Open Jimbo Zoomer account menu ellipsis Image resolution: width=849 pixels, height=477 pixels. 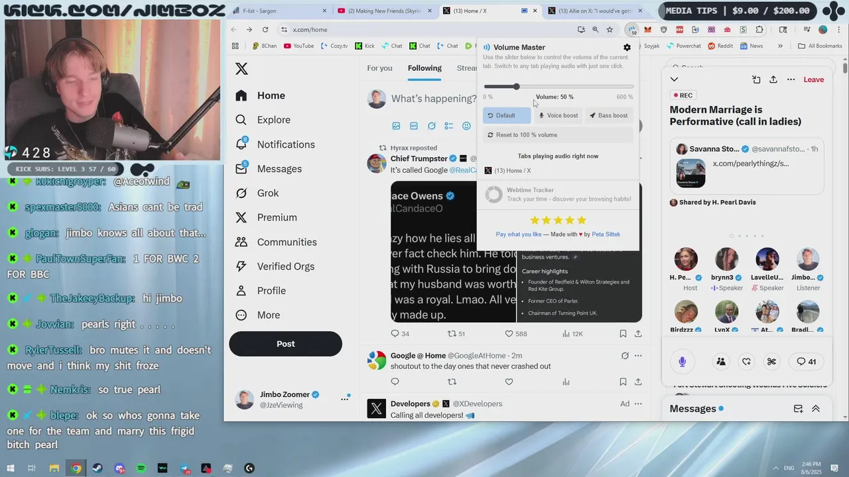344,399
